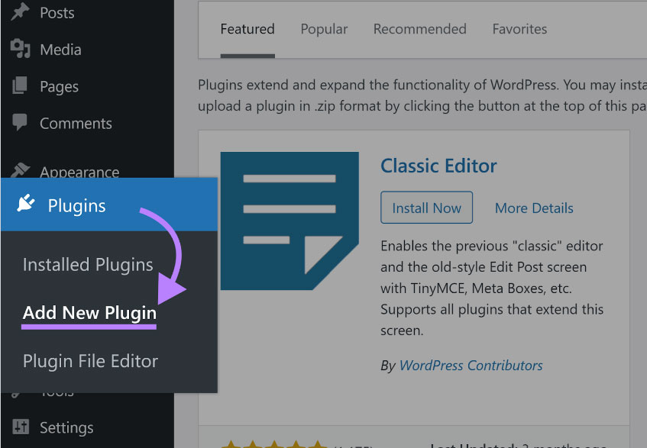This screenshot has height=448, width=647.
Task: Follow the WordPress Contributors author link
Action: (471, 366)
